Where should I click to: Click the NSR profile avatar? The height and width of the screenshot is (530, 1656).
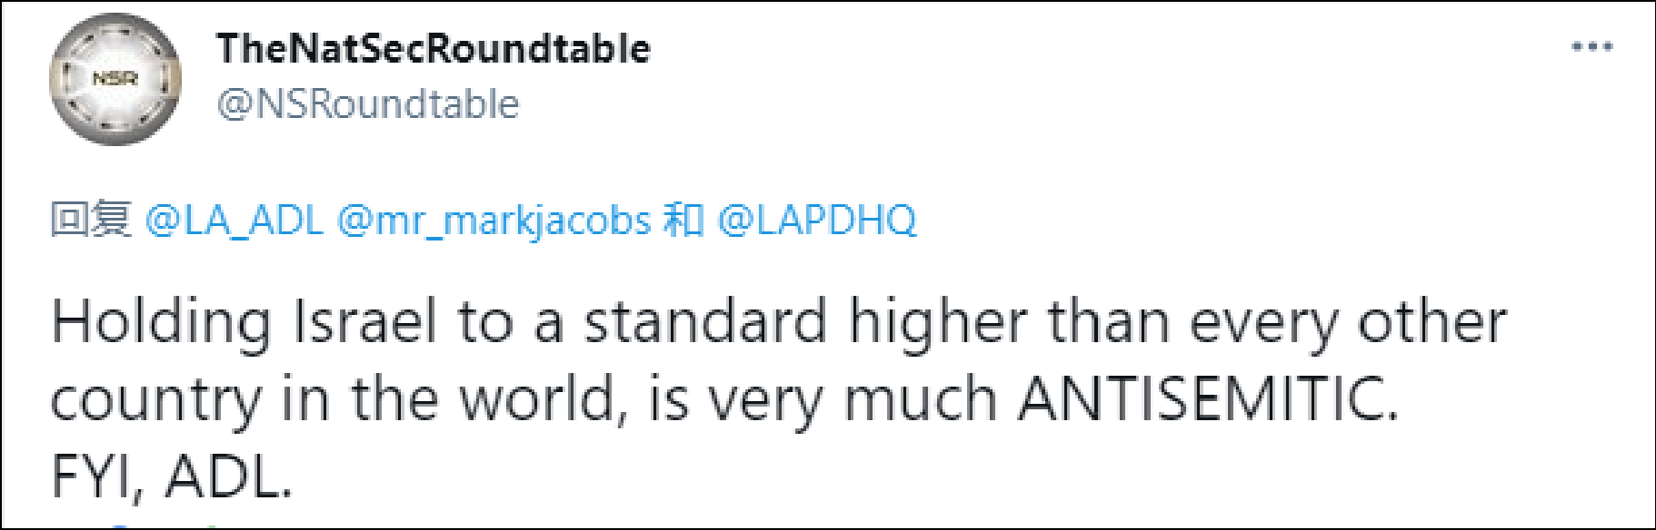point(115,79)
